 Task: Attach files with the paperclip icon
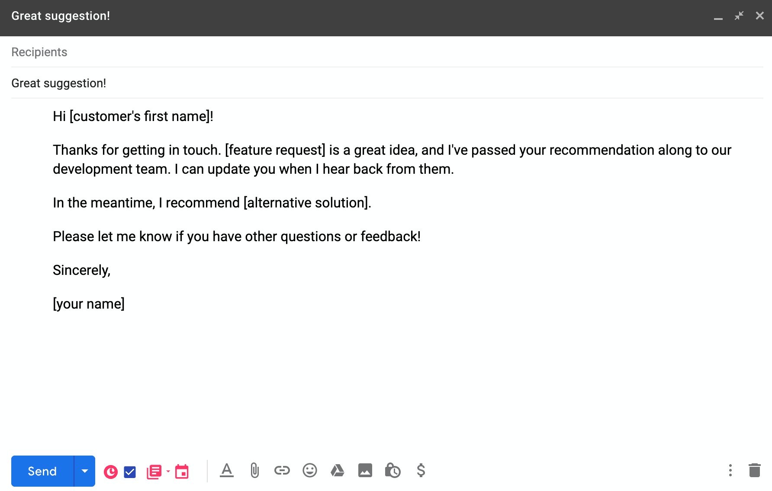pos(254,470)
